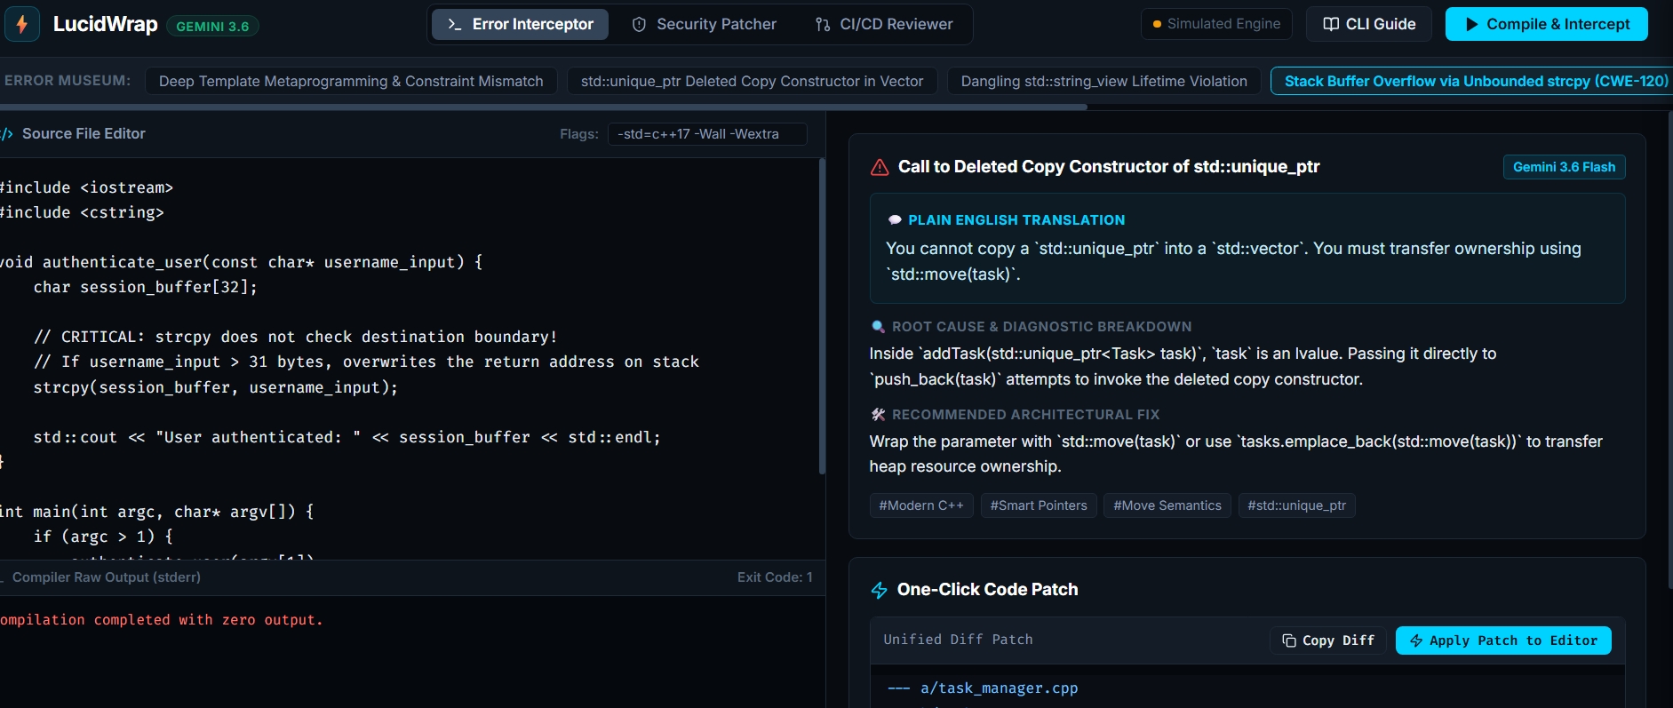Open the CI/CD Reviewer tab
Image resolution: width=1673 pixels, height=708 pixels.
coord(884,24)
